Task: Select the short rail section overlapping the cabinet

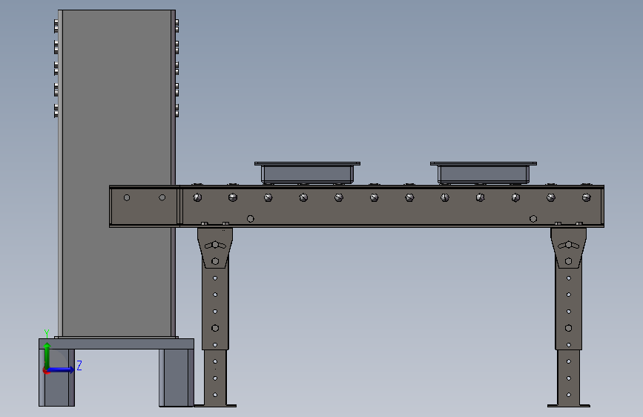Action: (x=145, y=206)
